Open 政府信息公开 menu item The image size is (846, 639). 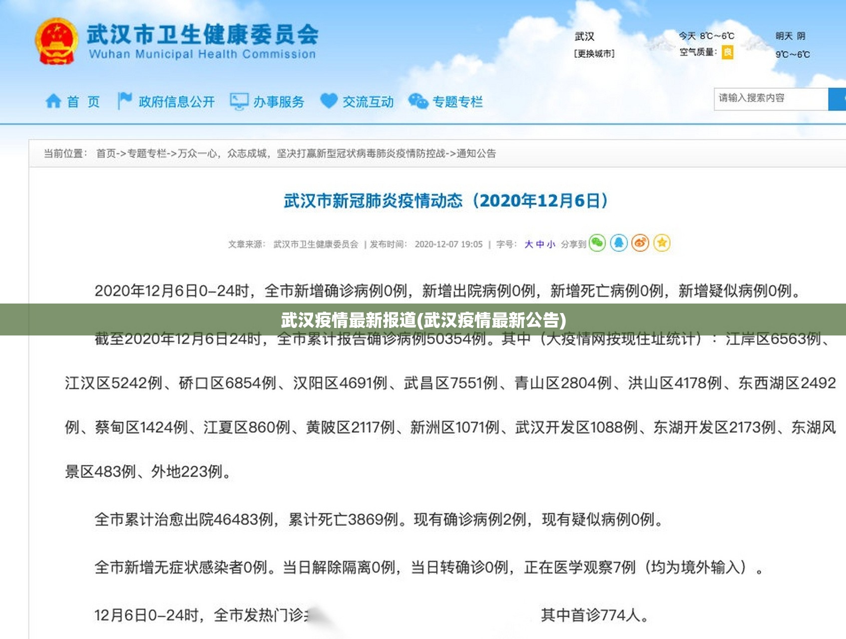177,102
